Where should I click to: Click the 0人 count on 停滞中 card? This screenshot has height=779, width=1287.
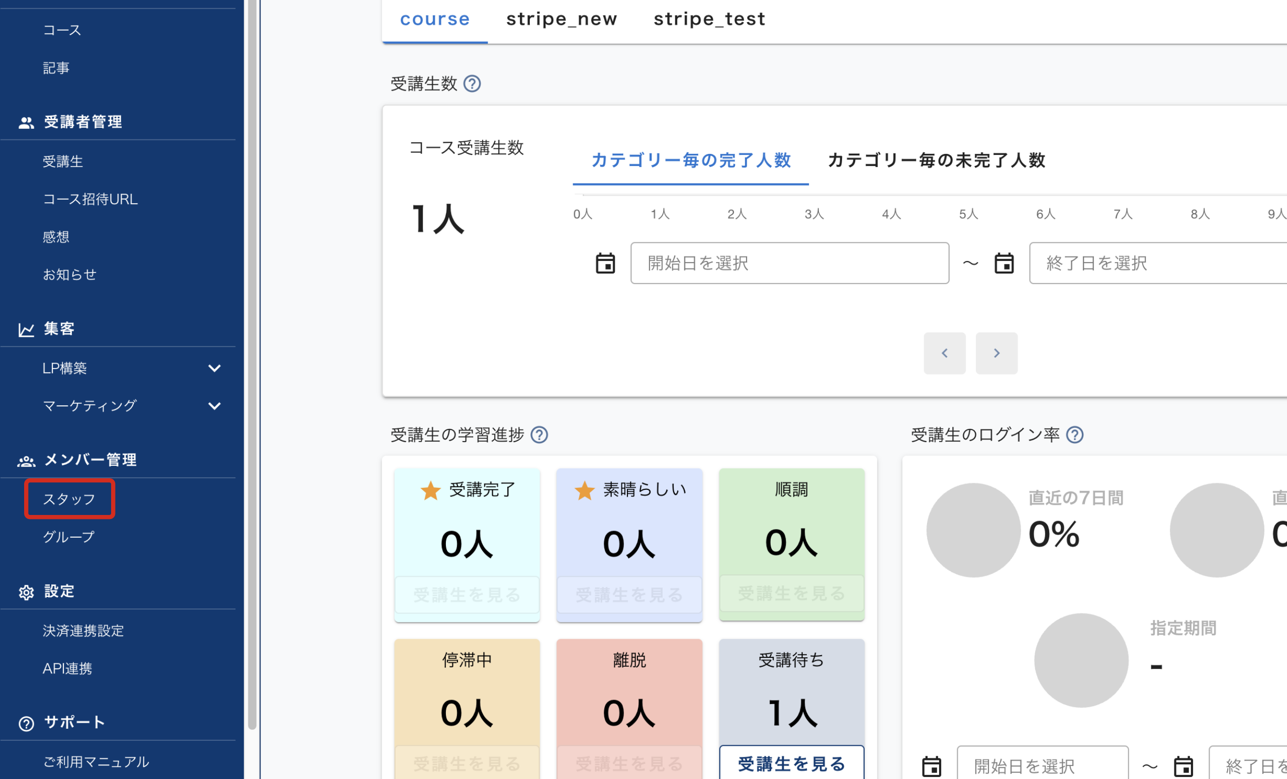point(467,713)
